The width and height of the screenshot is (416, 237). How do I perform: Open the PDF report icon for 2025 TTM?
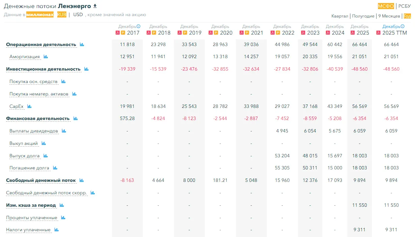coord(378,33)
